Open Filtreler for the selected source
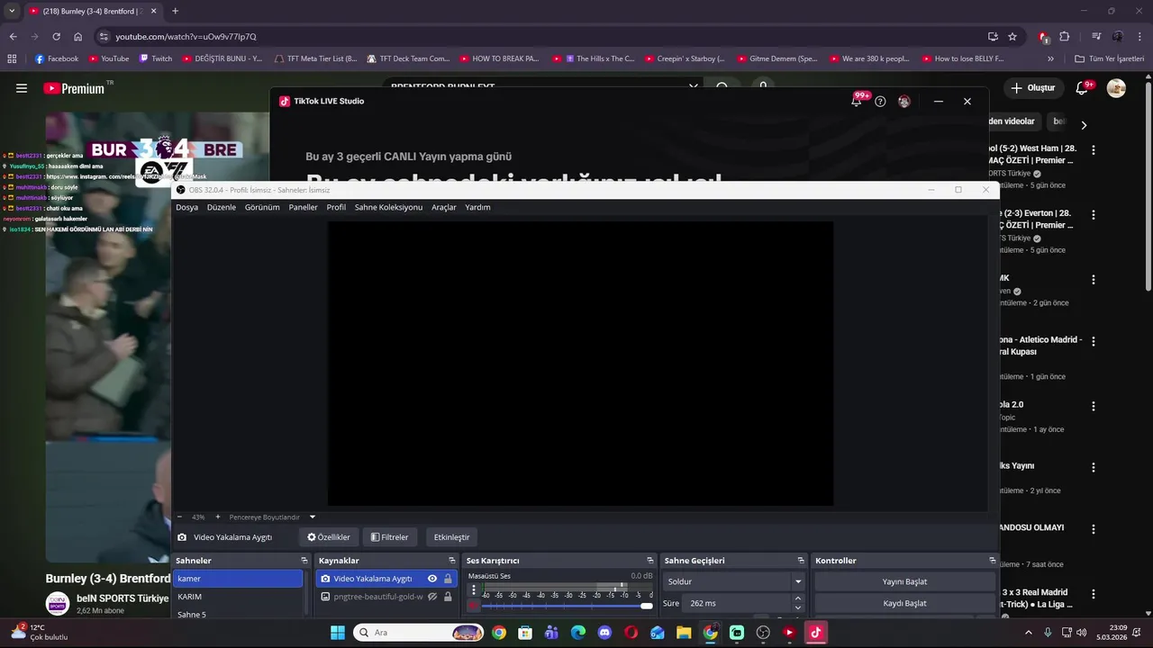 click(390, 537)
